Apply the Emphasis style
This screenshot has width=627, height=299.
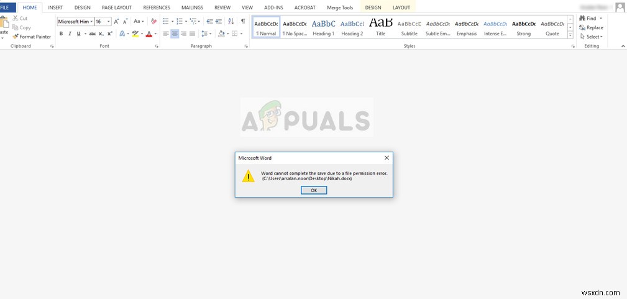coord(467,27)
